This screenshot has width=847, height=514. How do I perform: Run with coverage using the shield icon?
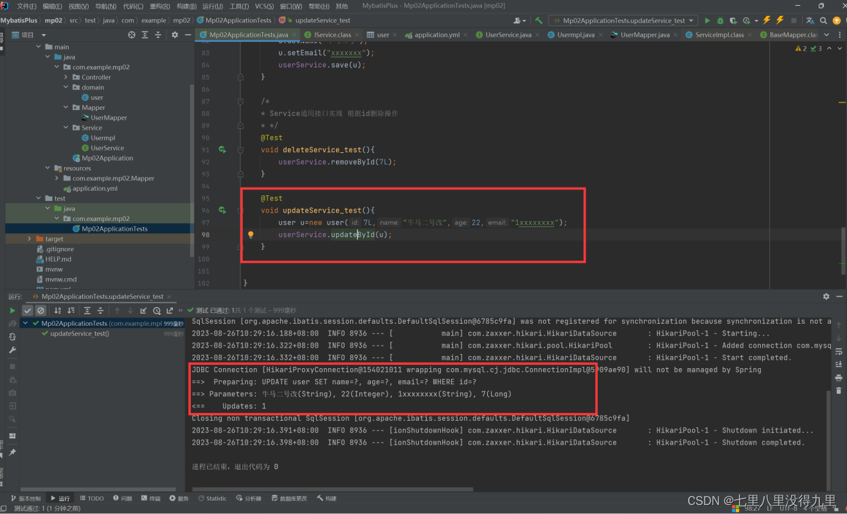click(x=733, y=21)
